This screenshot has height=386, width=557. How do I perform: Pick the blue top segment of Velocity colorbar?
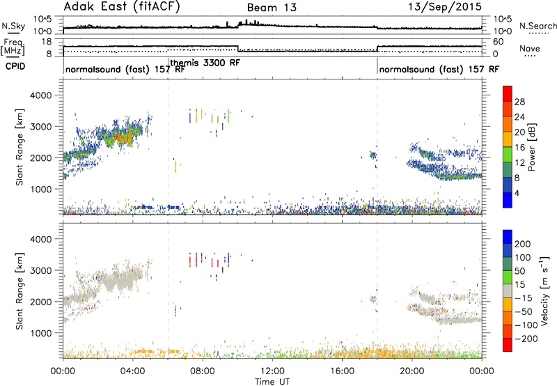[x=508, y=237]
